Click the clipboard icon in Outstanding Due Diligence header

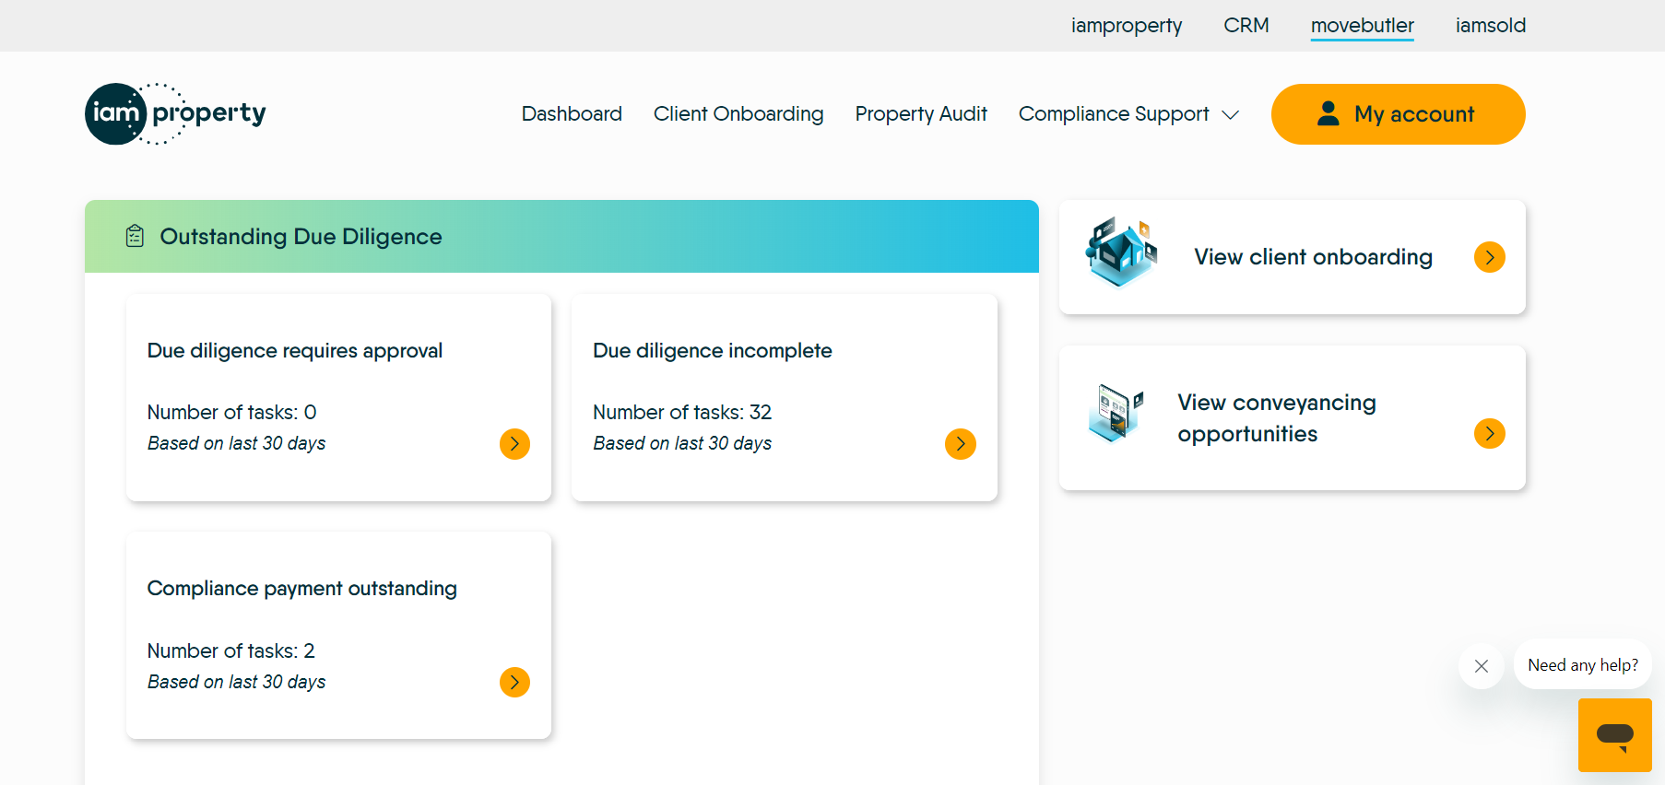(135, 237)
